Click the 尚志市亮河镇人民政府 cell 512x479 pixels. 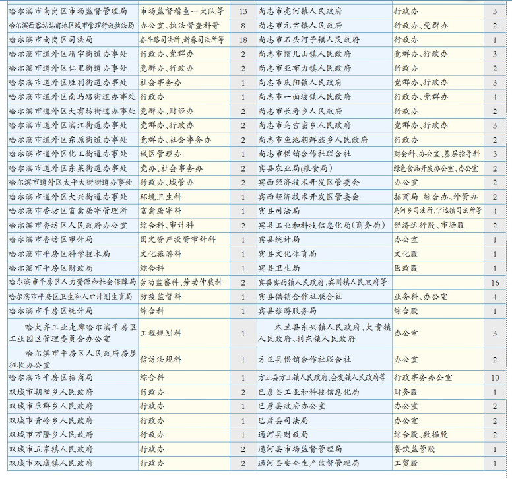[300, 11]
